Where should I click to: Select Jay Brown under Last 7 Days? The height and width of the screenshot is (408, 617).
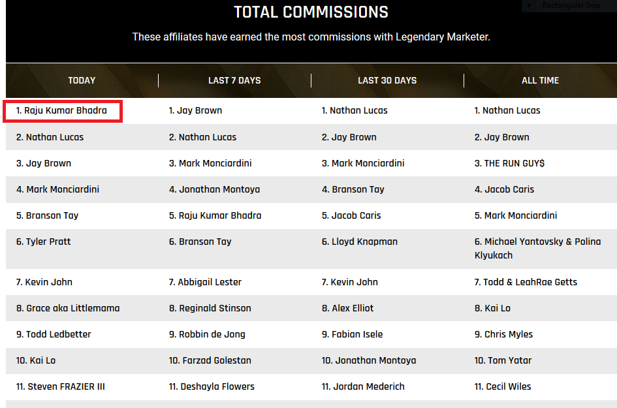[x=196, y=110]
